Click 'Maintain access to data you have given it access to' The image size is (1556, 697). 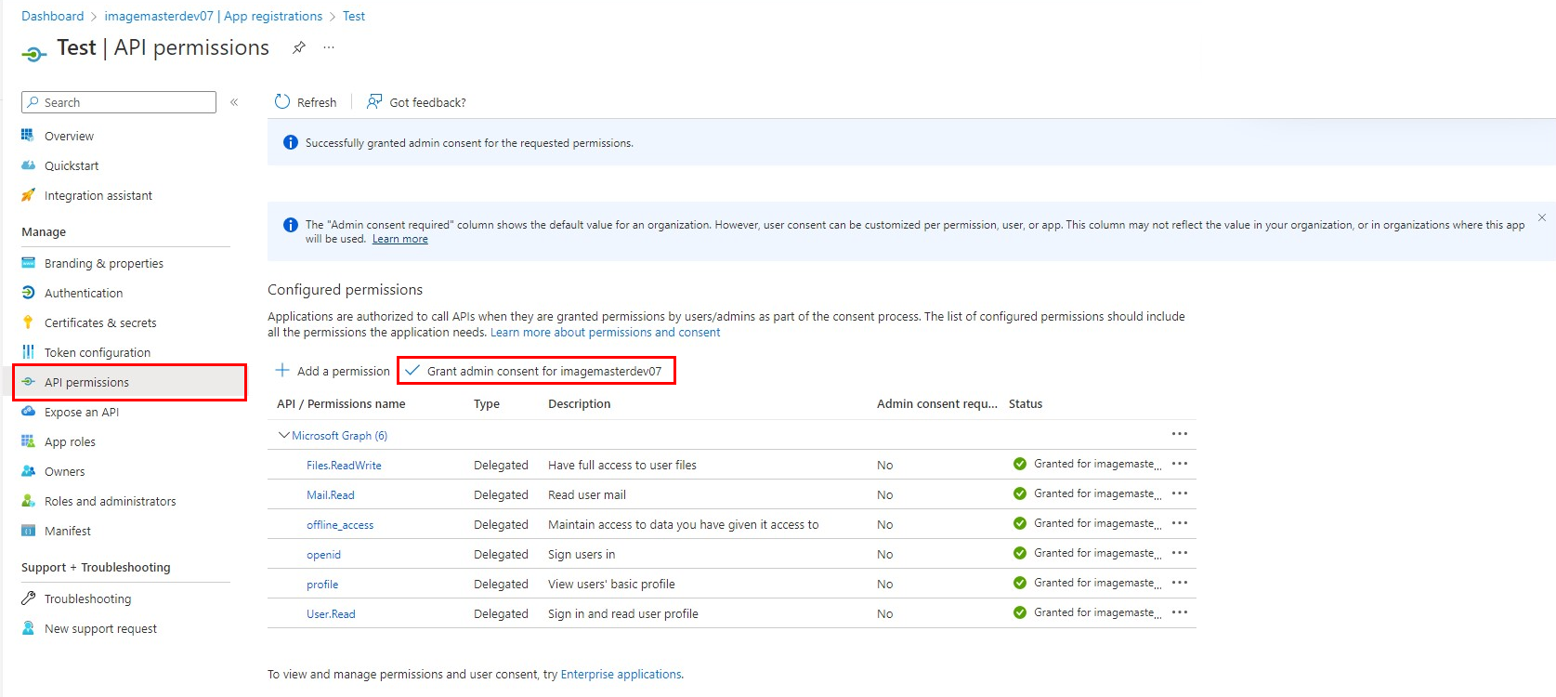pyautogui.click(x=684, y=524)
